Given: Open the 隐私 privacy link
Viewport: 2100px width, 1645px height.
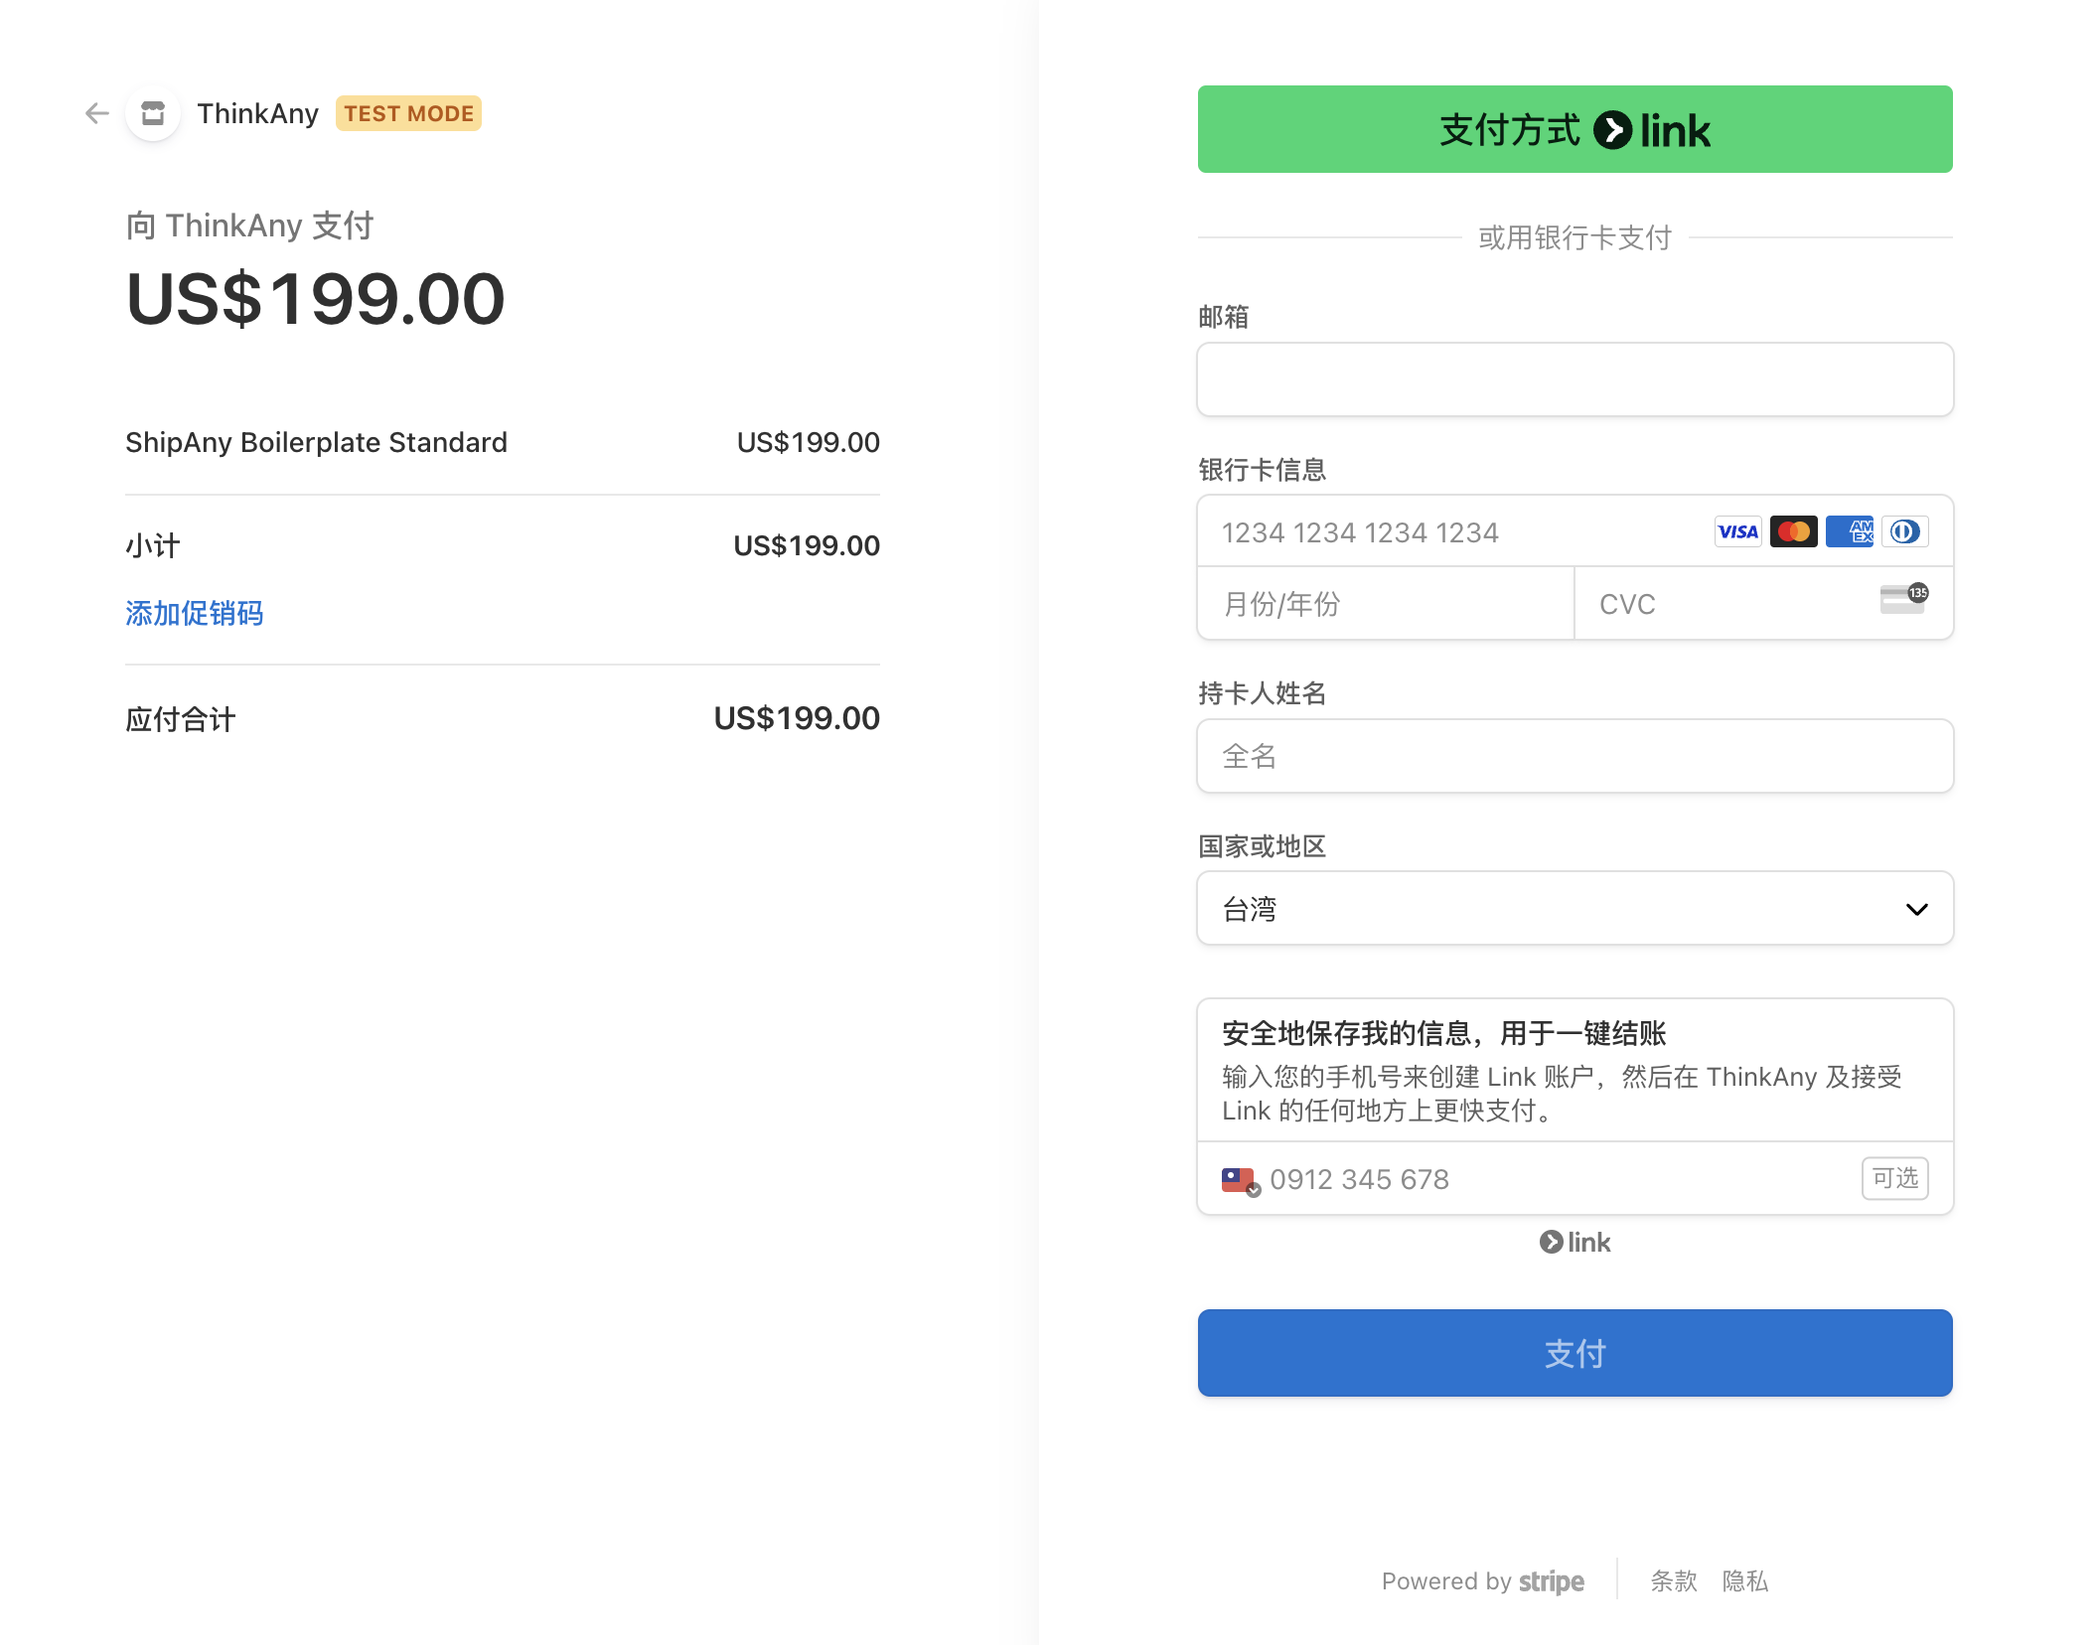Looking at the screenshot, I should tap(1745, 1580).
